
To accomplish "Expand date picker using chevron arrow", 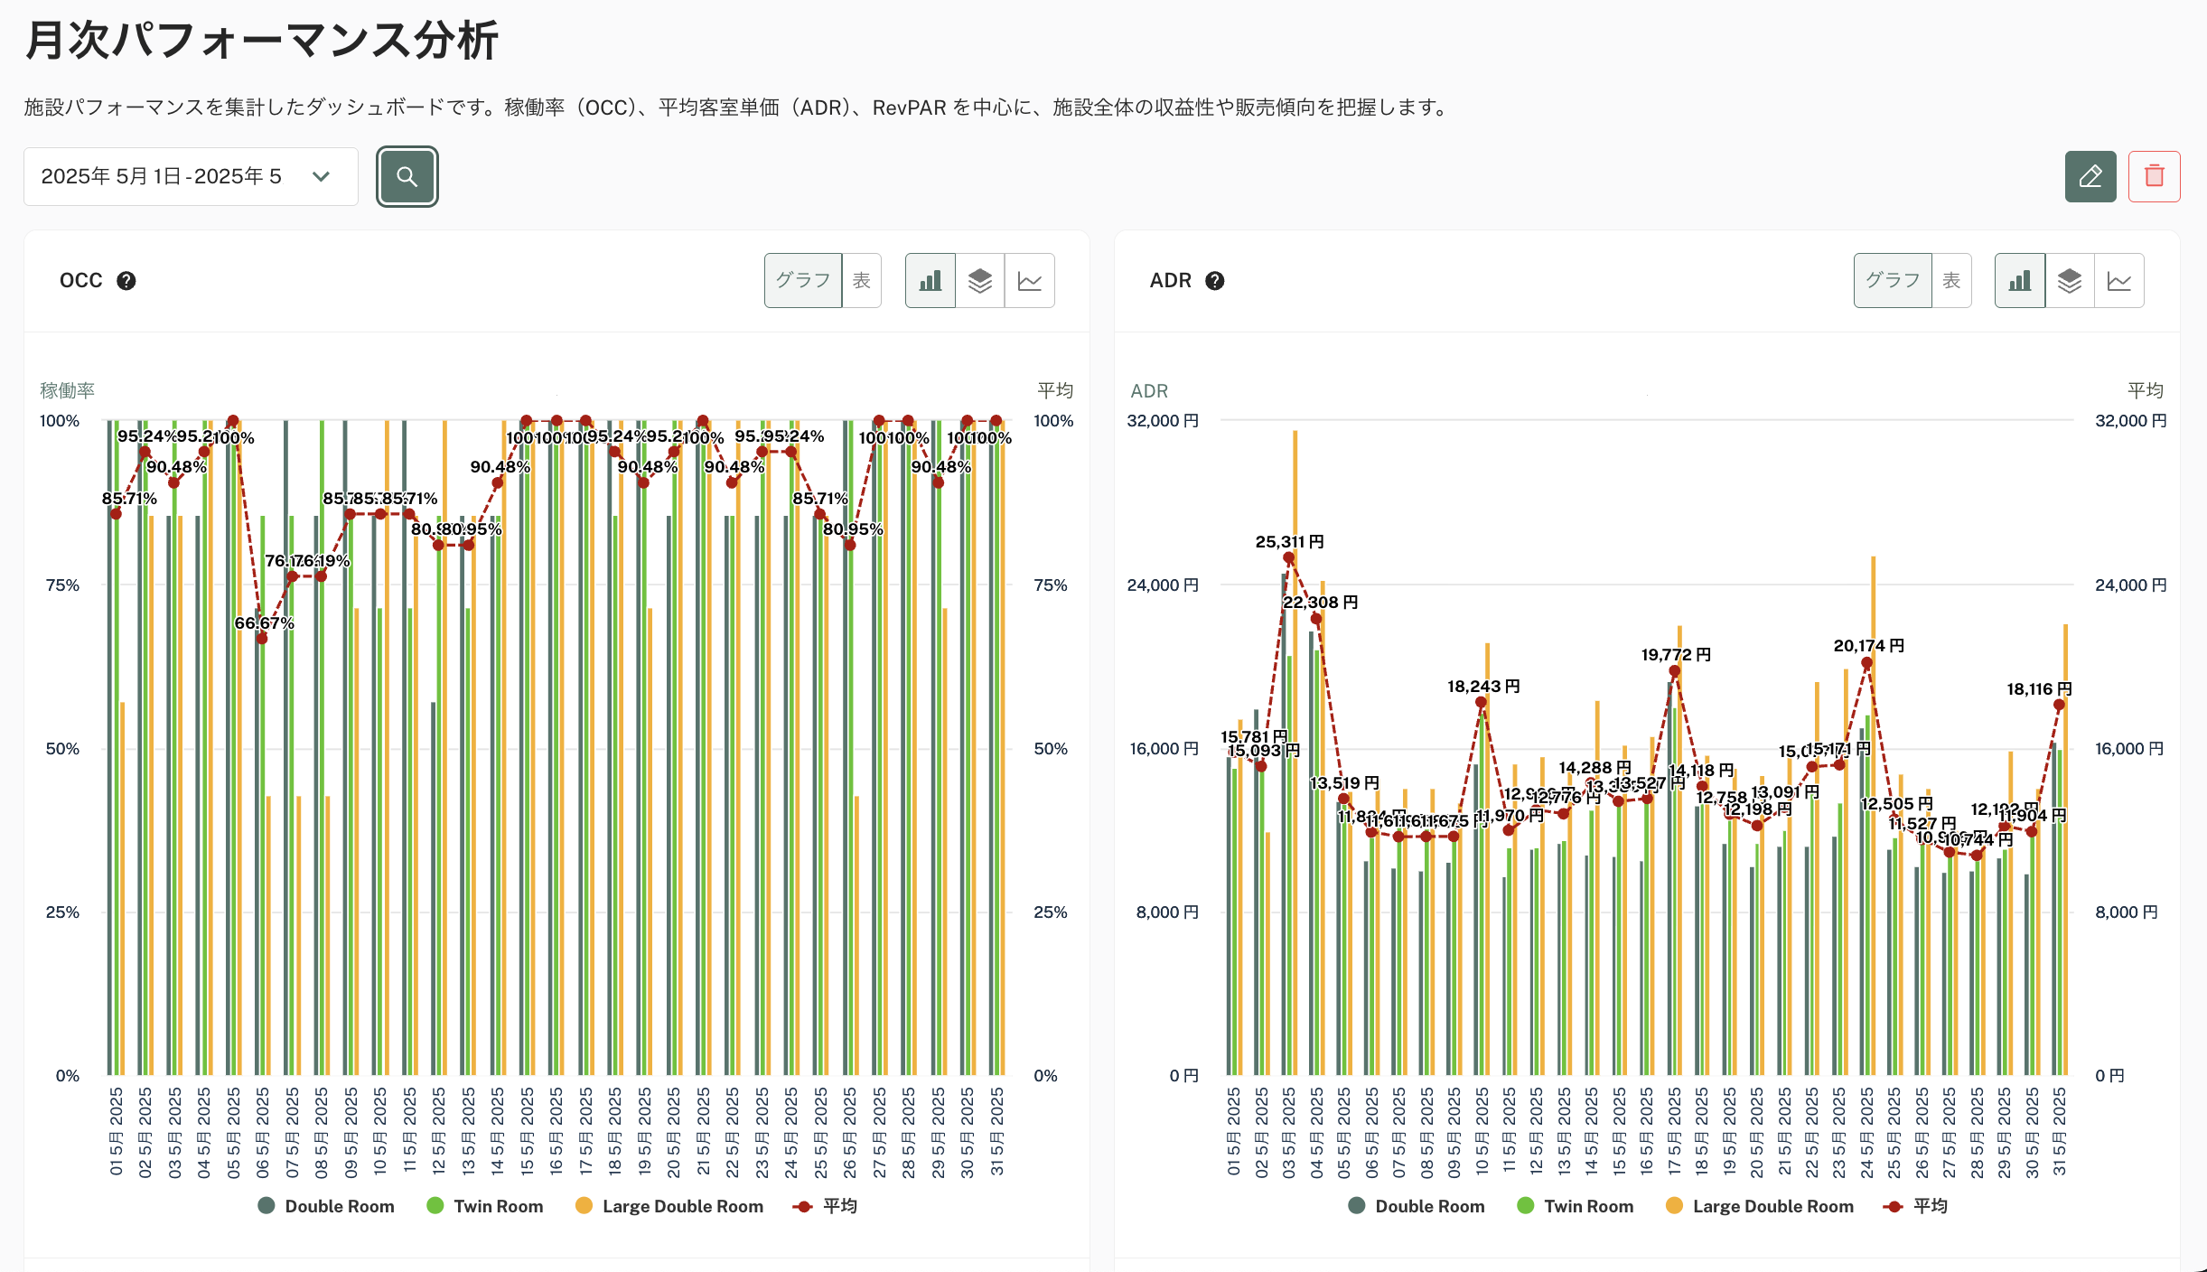I will (321, 176).
